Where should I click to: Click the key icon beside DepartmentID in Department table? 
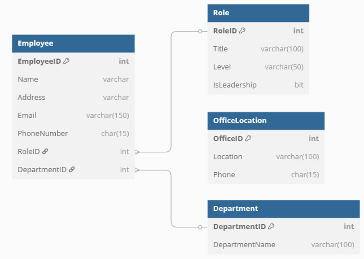[x=271, y=227]
